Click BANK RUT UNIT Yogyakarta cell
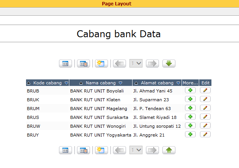This screenshot has width=239, height=168. [x=101, y=135]
